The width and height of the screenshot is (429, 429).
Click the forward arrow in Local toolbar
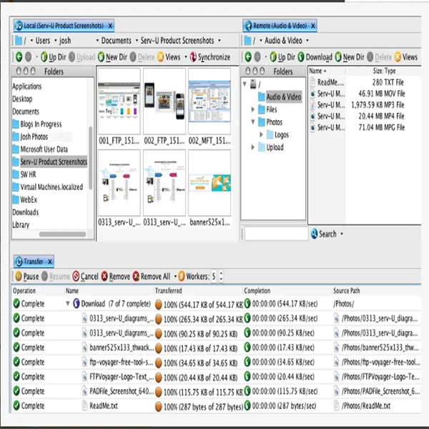point(29,57)
